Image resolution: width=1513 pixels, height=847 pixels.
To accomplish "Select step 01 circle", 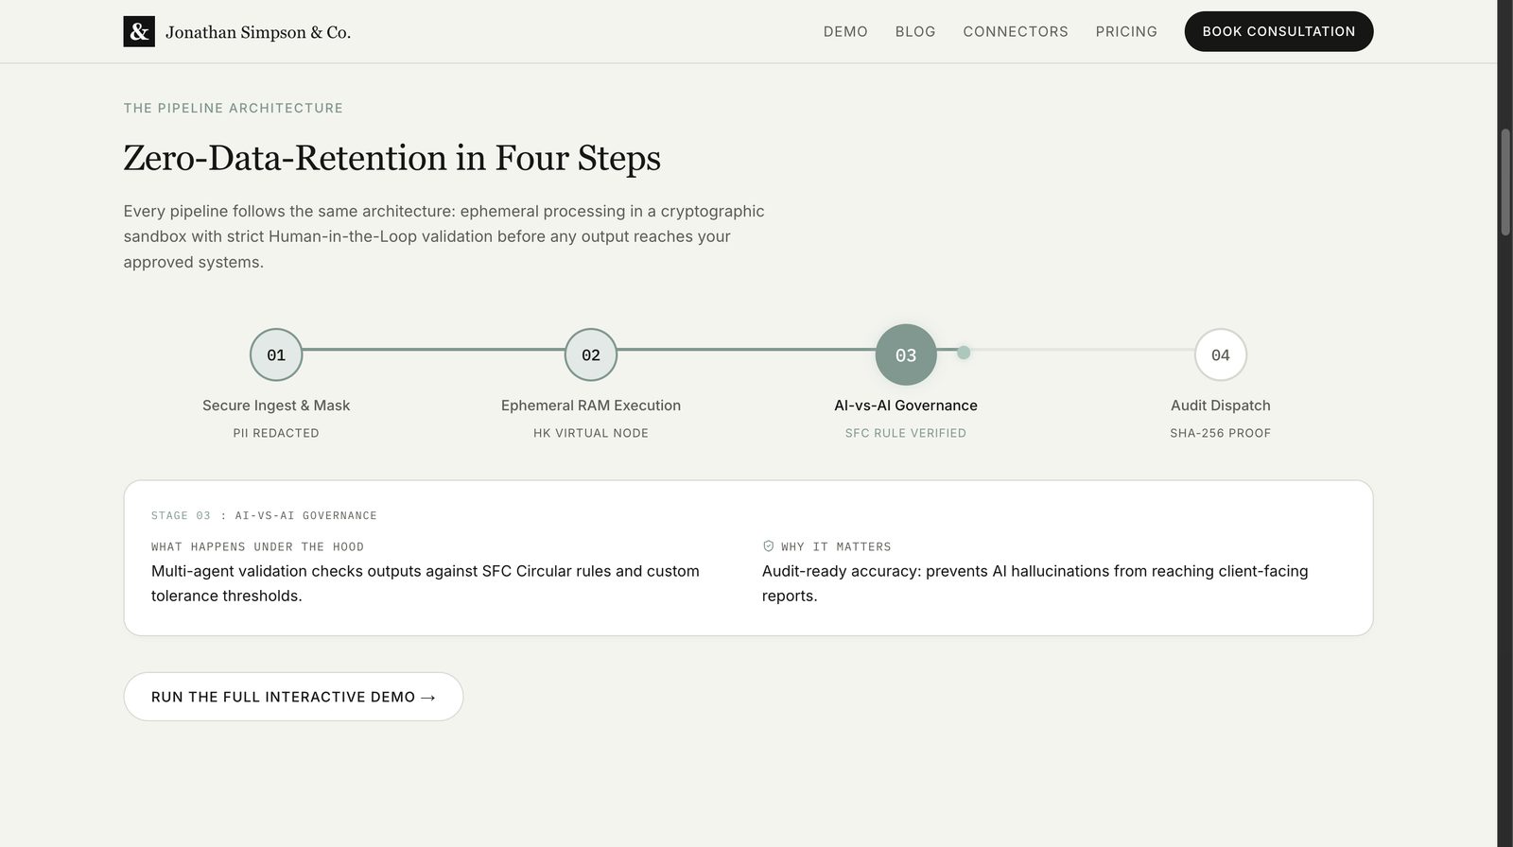I will 276,354.
